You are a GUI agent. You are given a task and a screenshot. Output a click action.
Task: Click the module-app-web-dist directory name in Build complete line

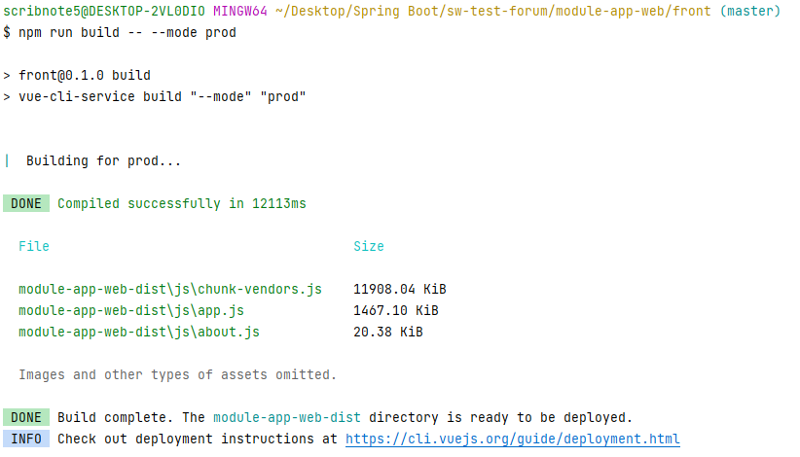point(286,418)
